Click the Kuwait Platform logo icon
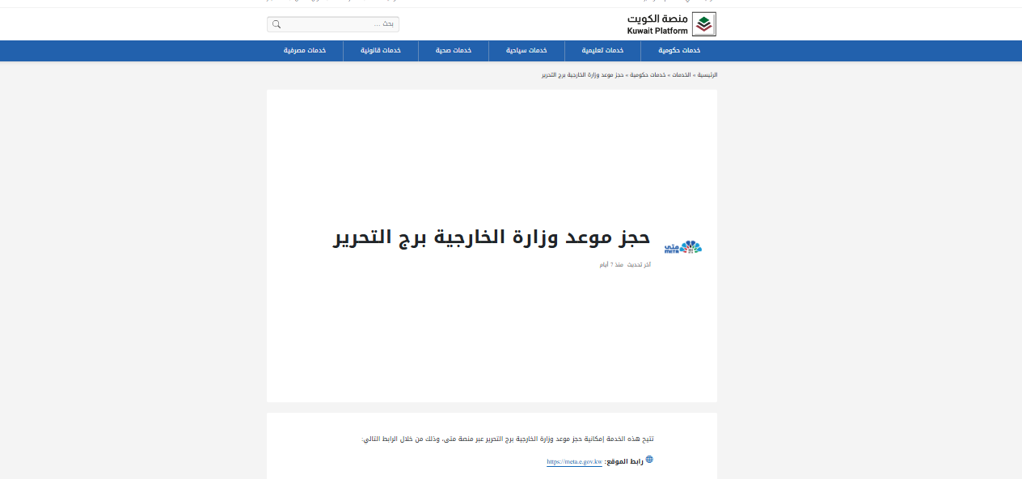Viewport: 1022px width, 479px height. pos(705,24)
